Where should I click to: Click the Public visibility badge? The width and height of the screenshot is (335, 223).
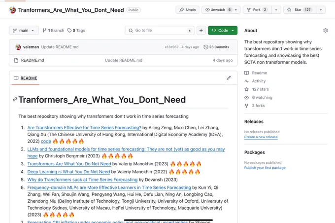click(134, 10)
